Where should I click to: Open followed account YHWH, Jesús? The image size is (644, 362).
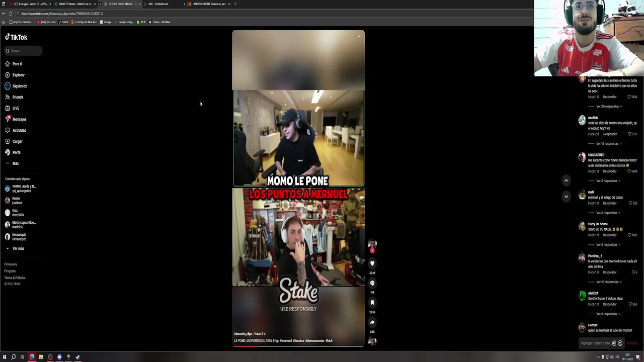[x=20, y=189]
